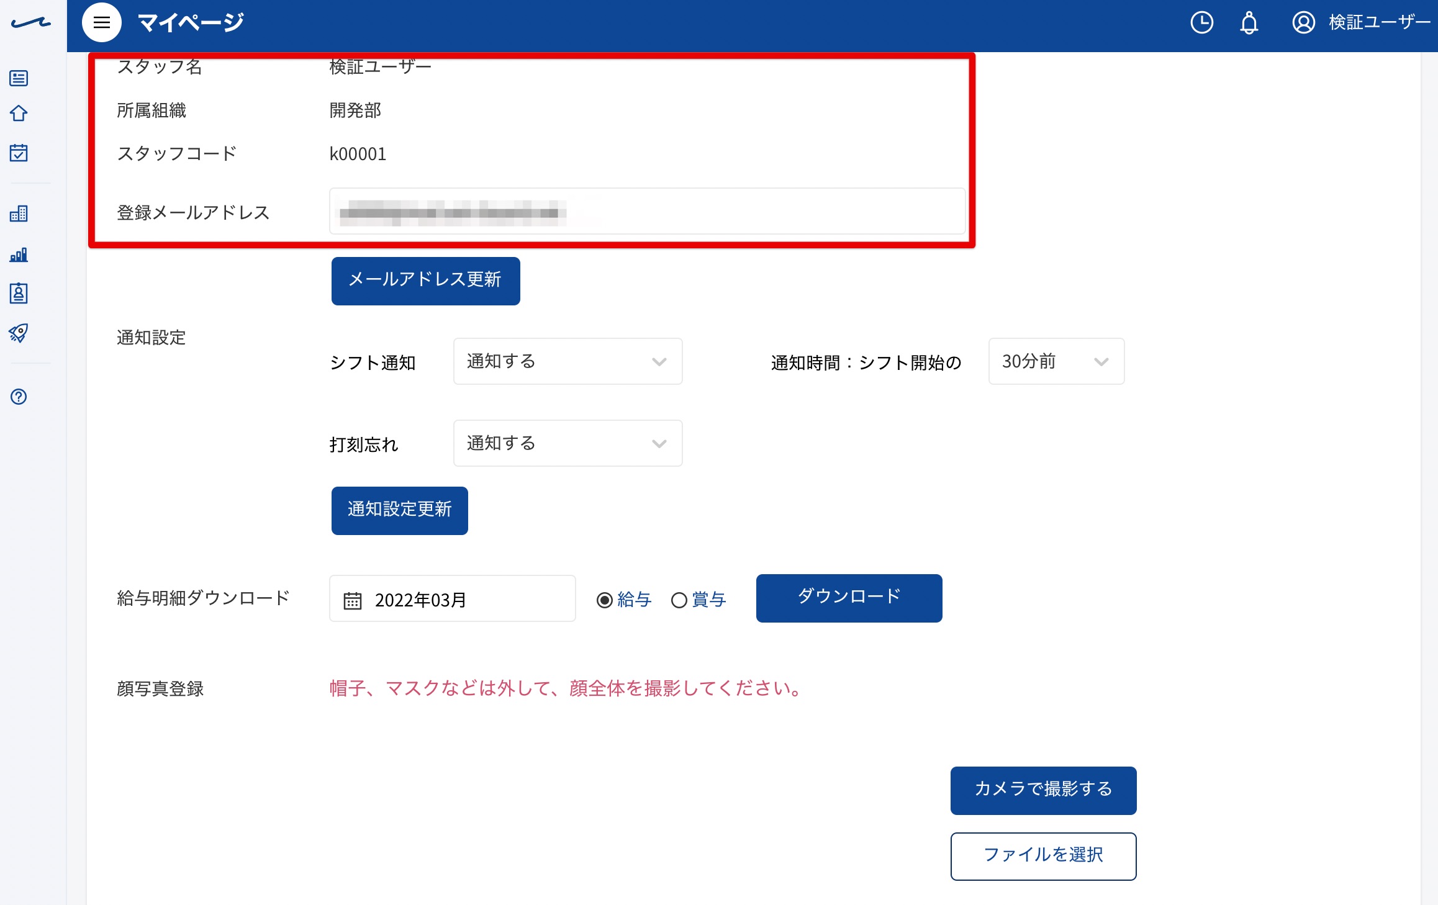
Task: Click the ダウンロード button
Action: coord(849,598)
